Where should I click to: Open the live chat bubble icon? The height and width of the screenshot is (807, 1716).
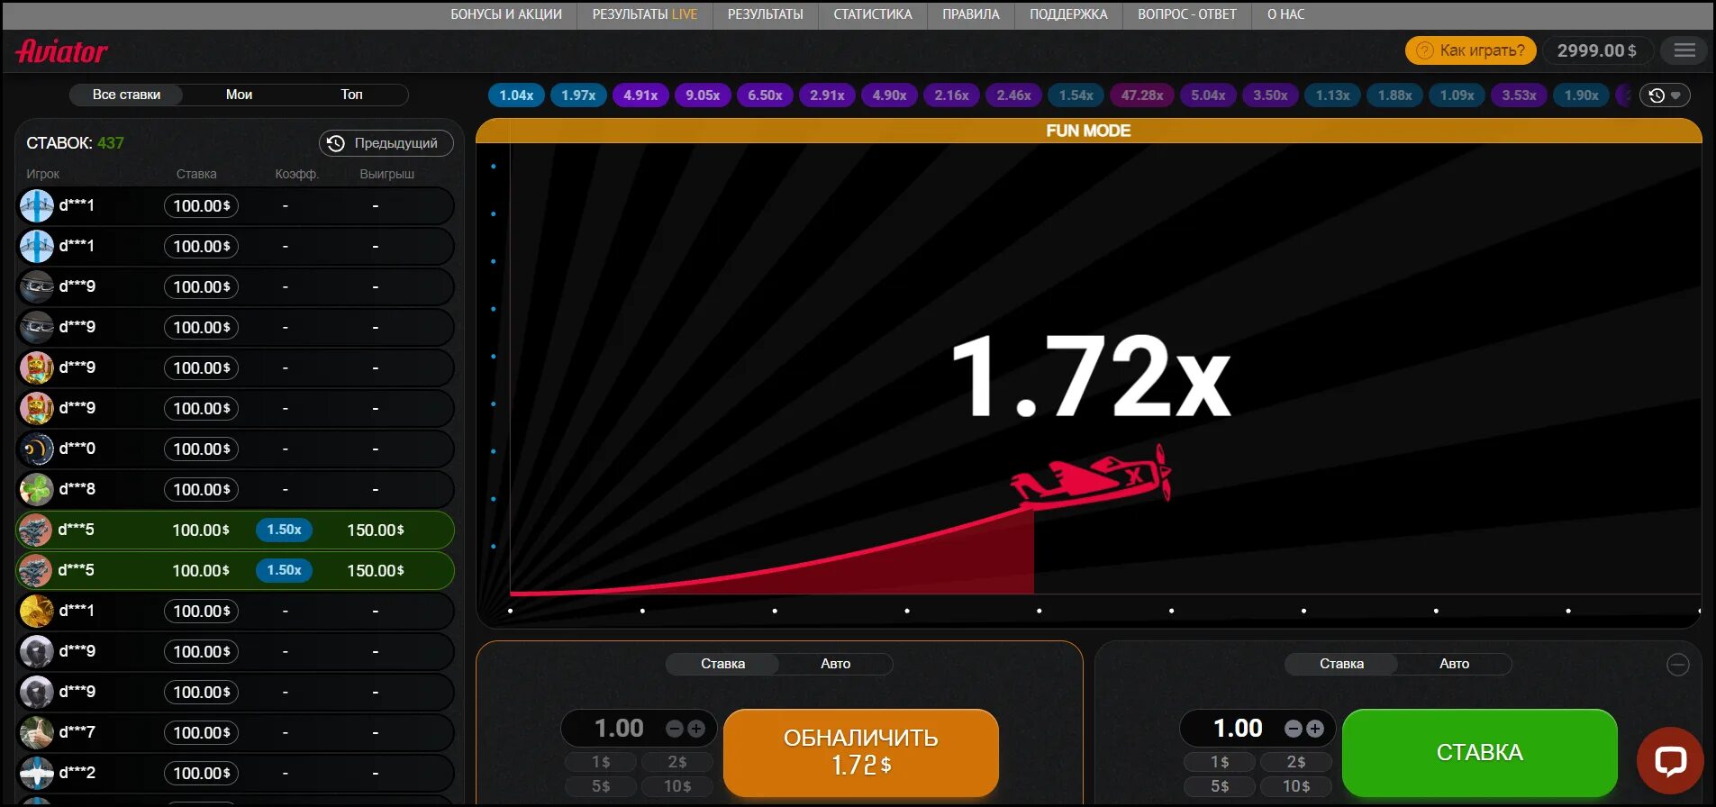[x=1670, y=760]
